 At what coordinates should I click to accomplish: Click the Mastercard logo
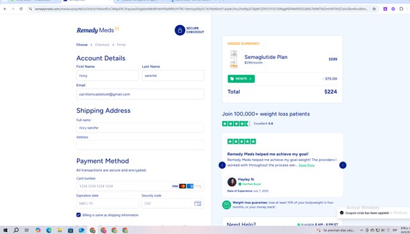click(183, 186)
